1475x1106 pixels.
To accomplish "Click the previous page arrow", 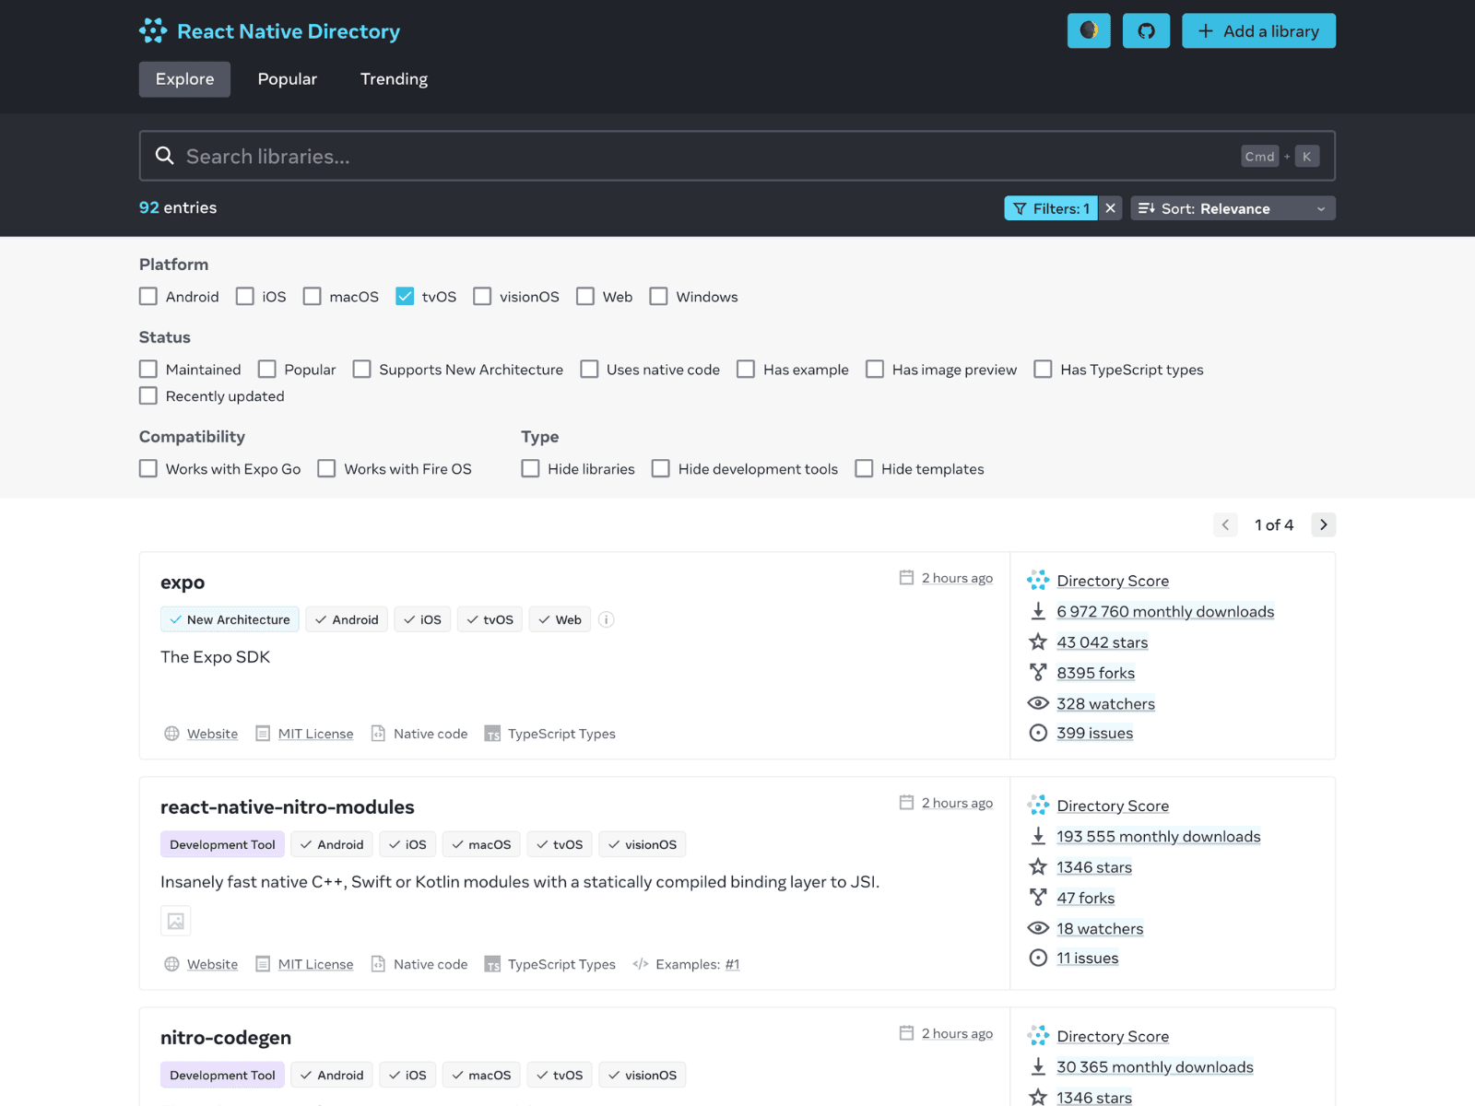I will (x=1225, y=524).
